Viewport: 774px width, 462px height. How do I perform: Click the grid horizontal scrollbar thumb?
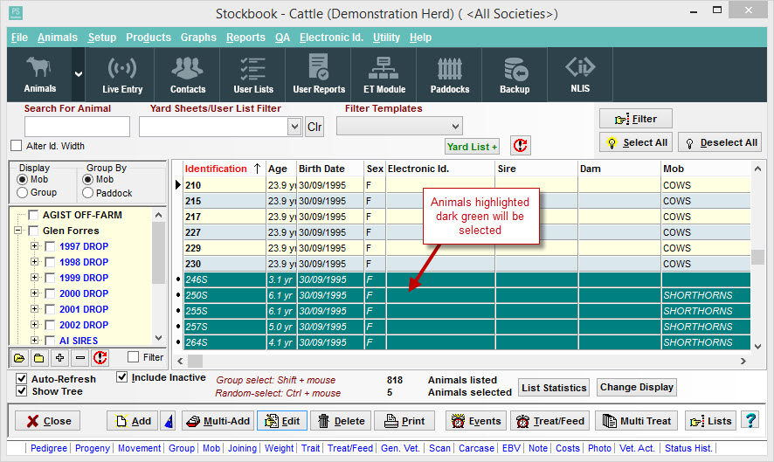pos(197,362)
